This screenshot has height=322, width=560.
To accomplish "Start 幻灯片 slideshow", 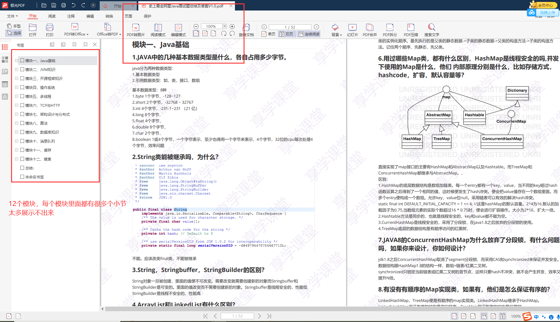I will click(352, 30).
